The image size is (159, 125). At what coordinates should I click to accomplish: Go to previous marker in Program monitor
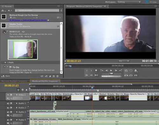pos(102,70)
